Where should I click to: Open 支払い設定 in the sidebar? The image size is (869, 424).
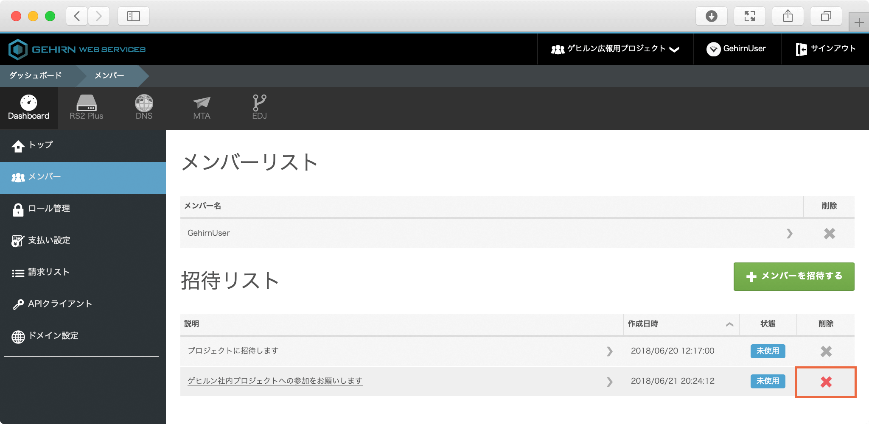[x=49, y=240]
